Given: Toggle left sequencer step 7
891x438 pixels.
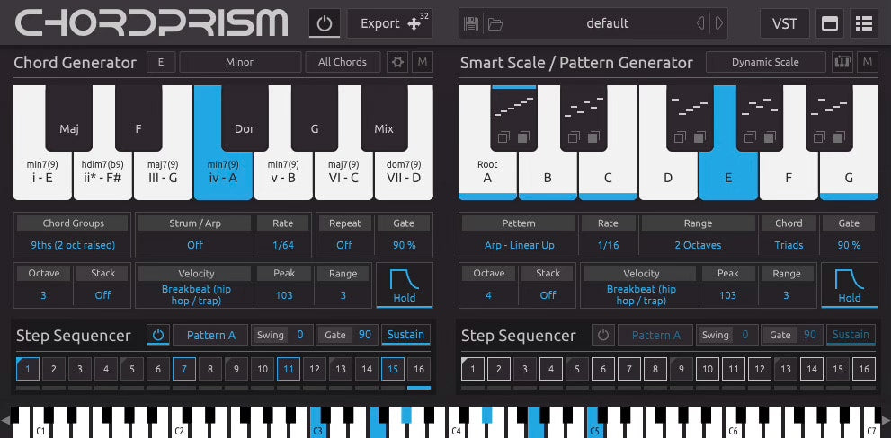Looking at the screenshot, I should tap(184, 370).
